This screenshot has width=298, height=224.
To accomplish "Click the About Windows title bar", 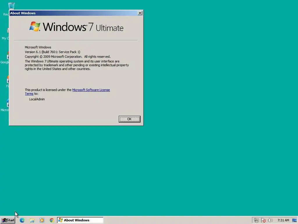I will (x=73, y=13).
